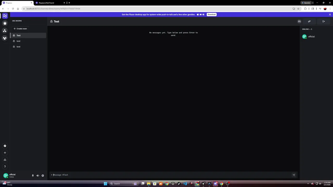This screenshot has height=187, width=333.
Task: Click the Test room title in header
Action: click(x=56, y=21)
